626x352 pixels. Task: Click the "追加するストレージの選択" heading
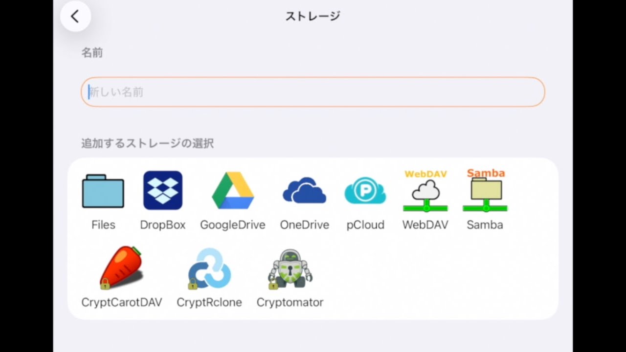(x=147, y=144)
